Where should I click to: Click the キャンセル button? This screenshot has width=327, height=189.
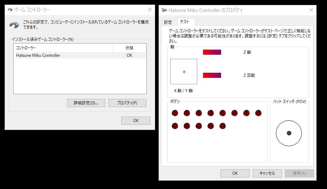267,173
